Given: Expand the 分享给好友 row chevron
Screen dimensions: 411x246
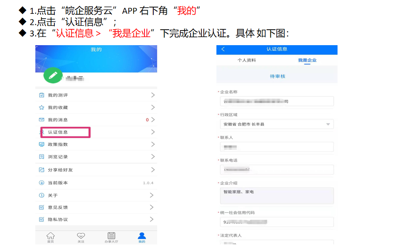Looking at the screenshot, I should [x=153, y=170].
